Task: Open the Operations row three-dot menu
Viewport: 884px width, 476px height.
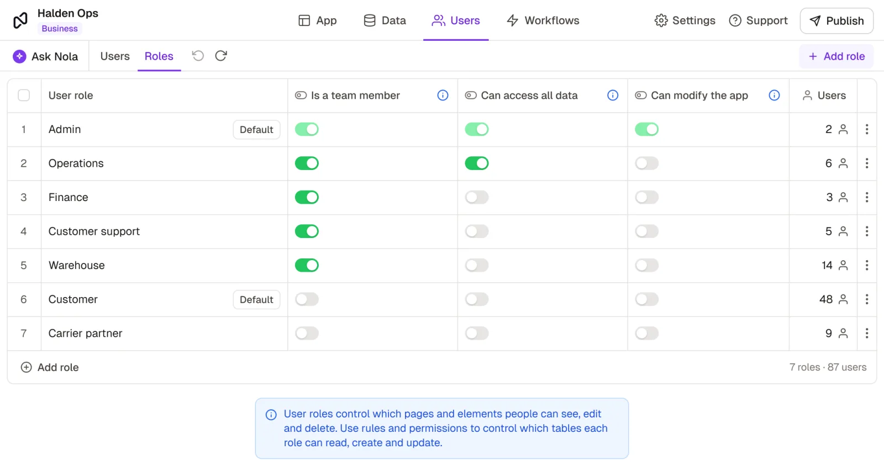Action: click(867, 163)
